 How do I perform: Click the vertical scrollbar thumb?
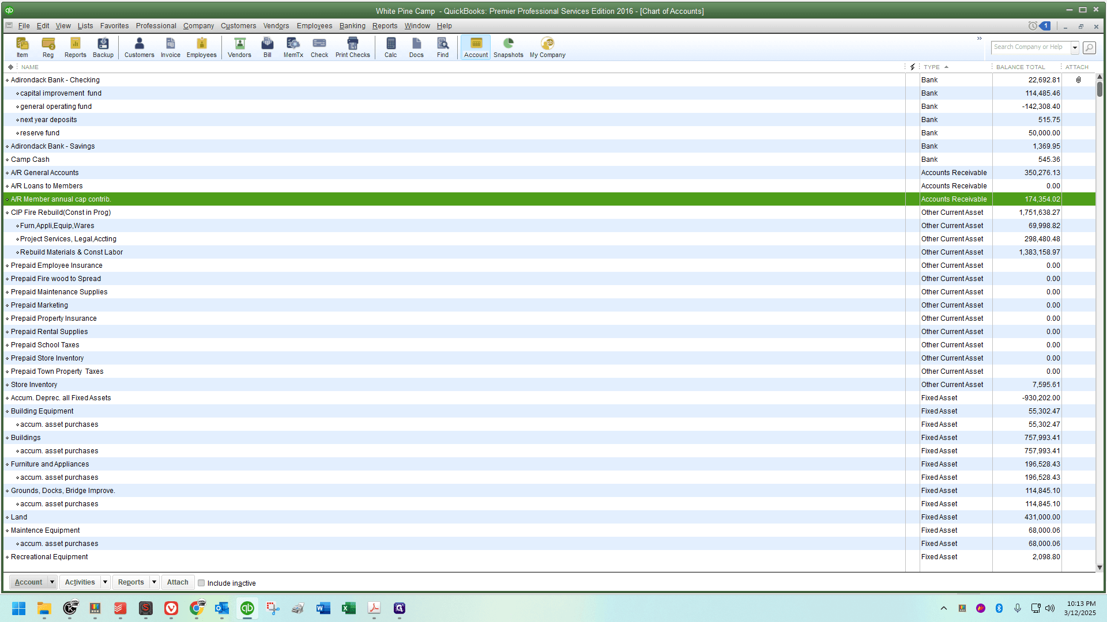tap(1100, 89)
